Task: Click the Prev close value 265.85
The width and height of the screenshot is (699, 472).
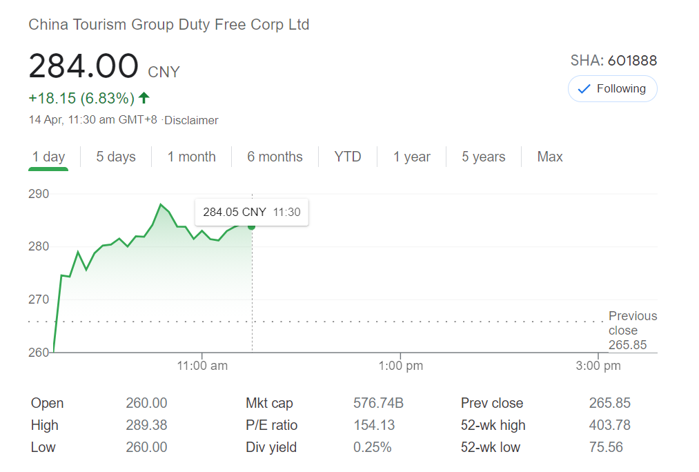Action: (610, 403)
